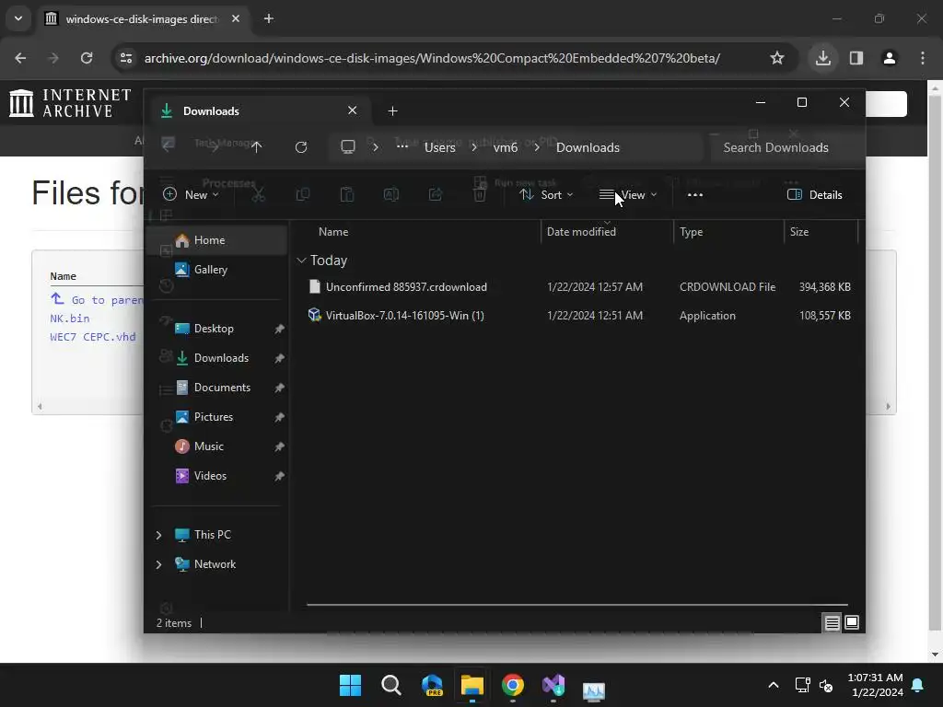The height and width of the screenshot is (707, 943).
Task: Expand This PC in navigation pane
Action: tap(158, 535)
